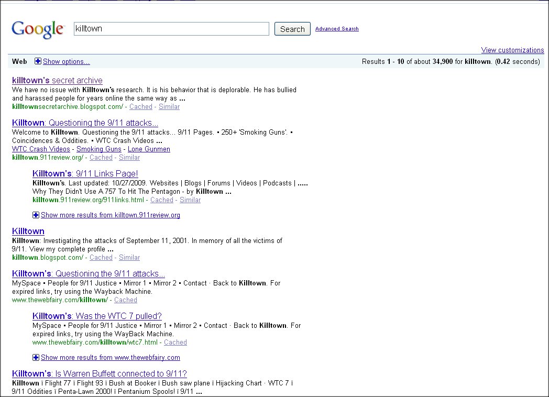This screenshot has height=397, width=549.
Task: Open Cached link for killtown/wtc7.html result
Action: (175, 343)
